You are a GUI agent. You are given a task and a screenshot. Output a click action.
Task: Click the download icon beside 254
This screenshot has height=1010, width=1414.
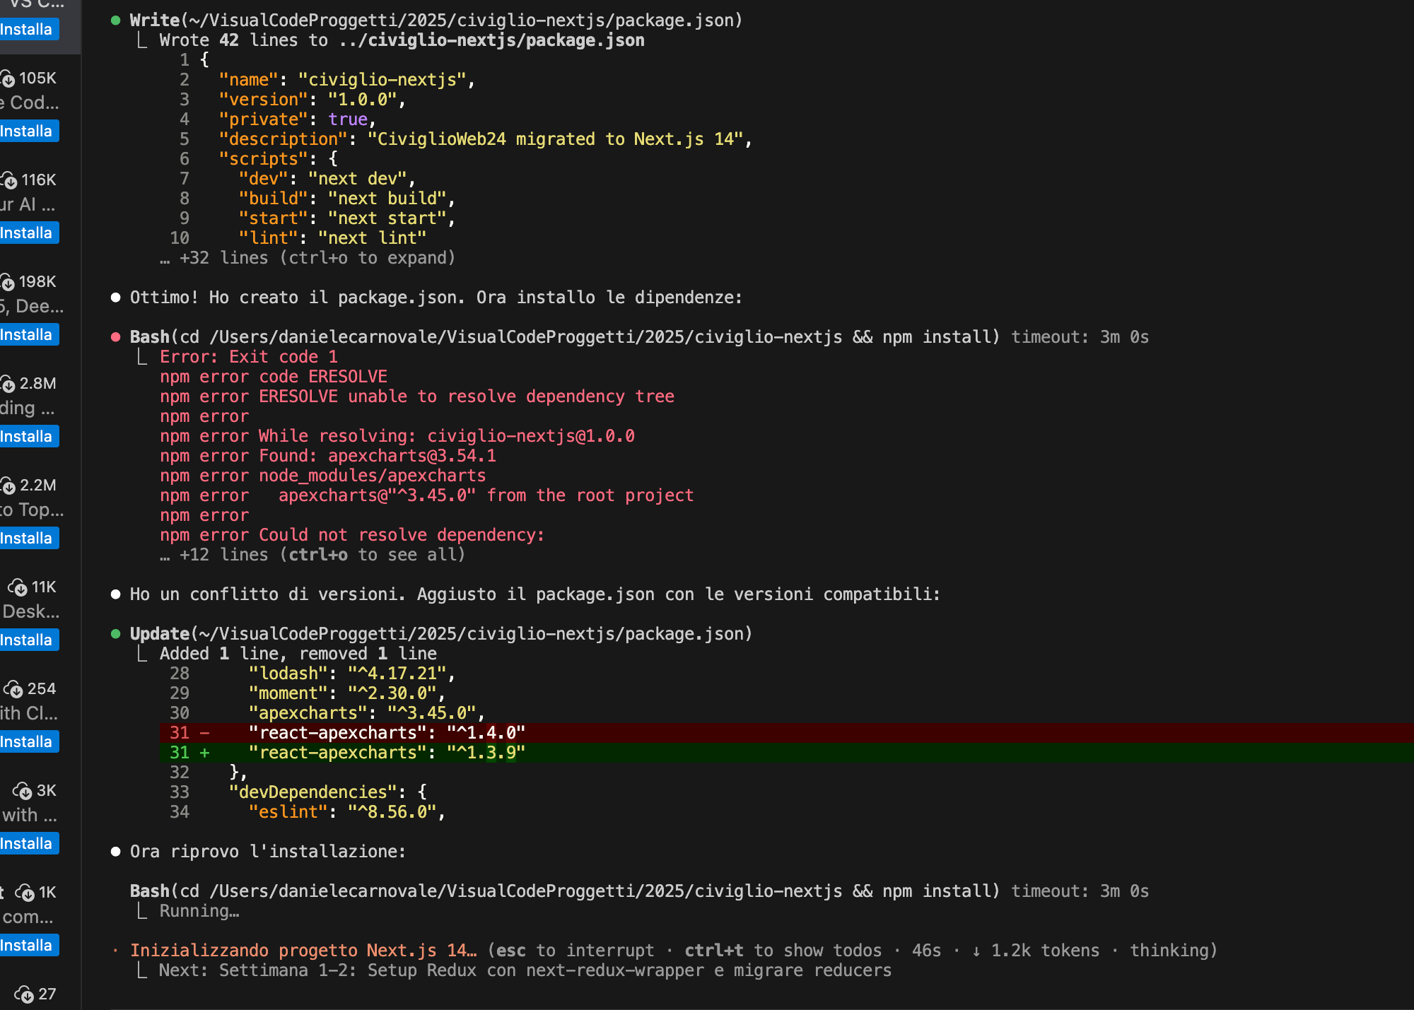[x=13, y=689]
